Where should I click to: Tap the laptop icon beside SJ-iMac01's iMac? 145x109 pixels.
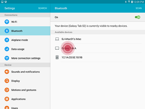tap(57, 39)
